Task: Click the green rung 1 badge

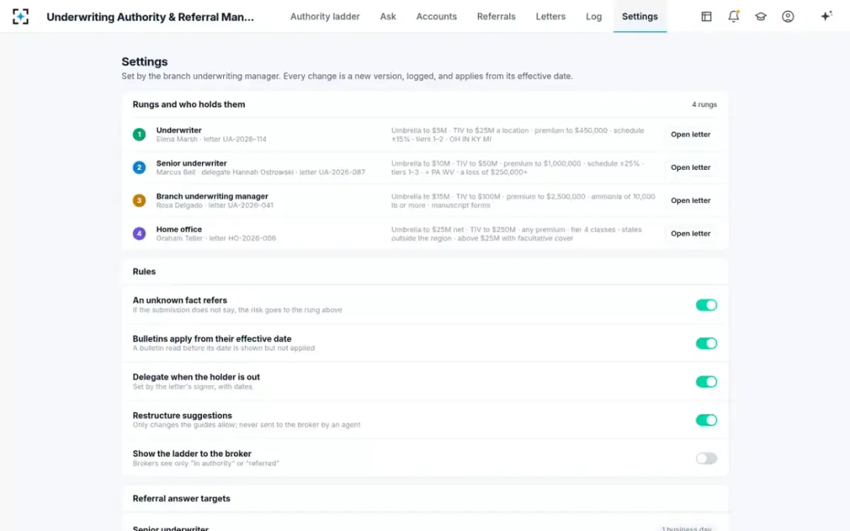Action: 140,135
